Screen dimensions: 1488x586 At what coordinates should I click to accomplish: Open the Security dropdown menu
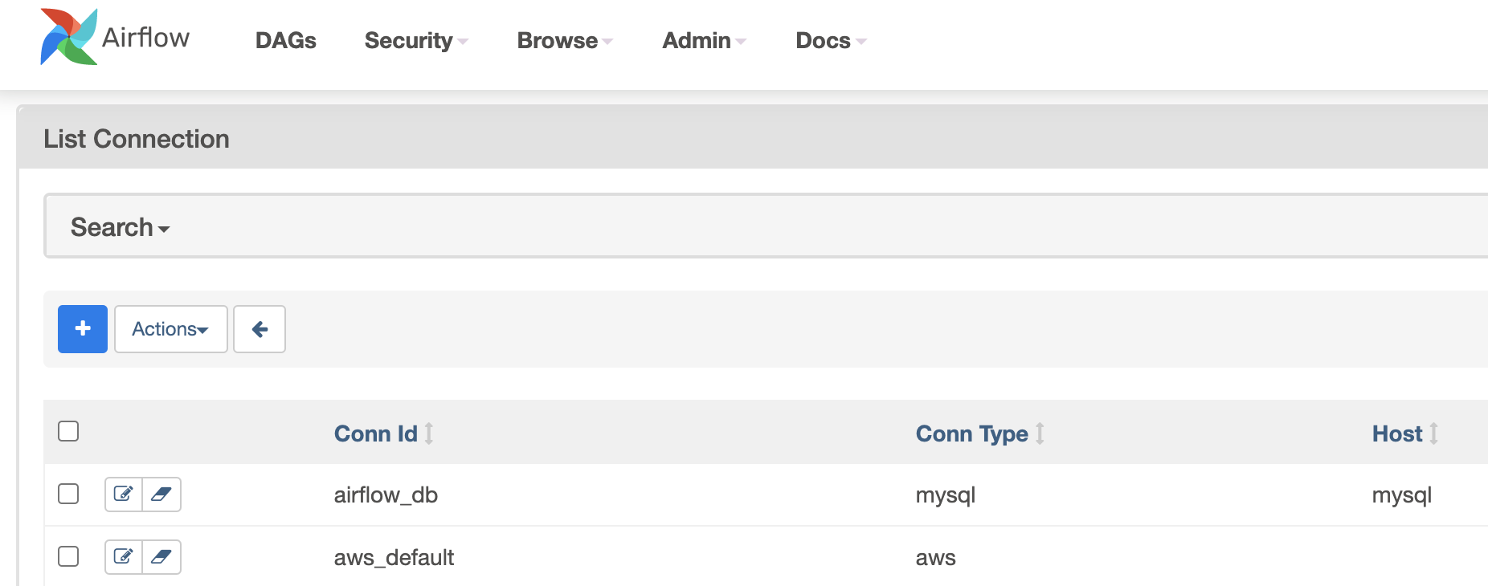tap(415, 41)
